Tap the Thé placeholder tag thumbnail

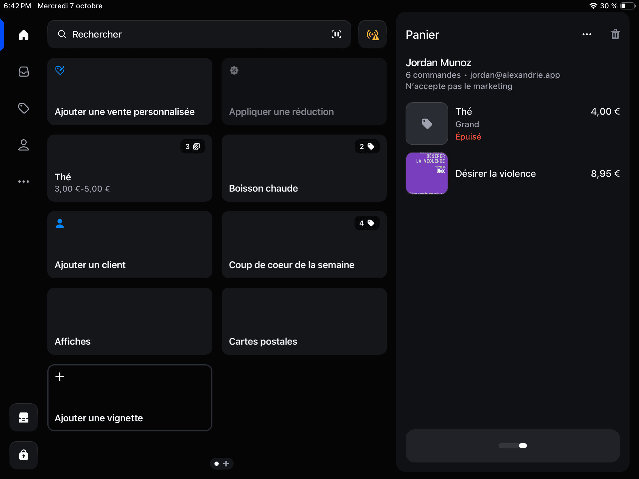point(427,124)
